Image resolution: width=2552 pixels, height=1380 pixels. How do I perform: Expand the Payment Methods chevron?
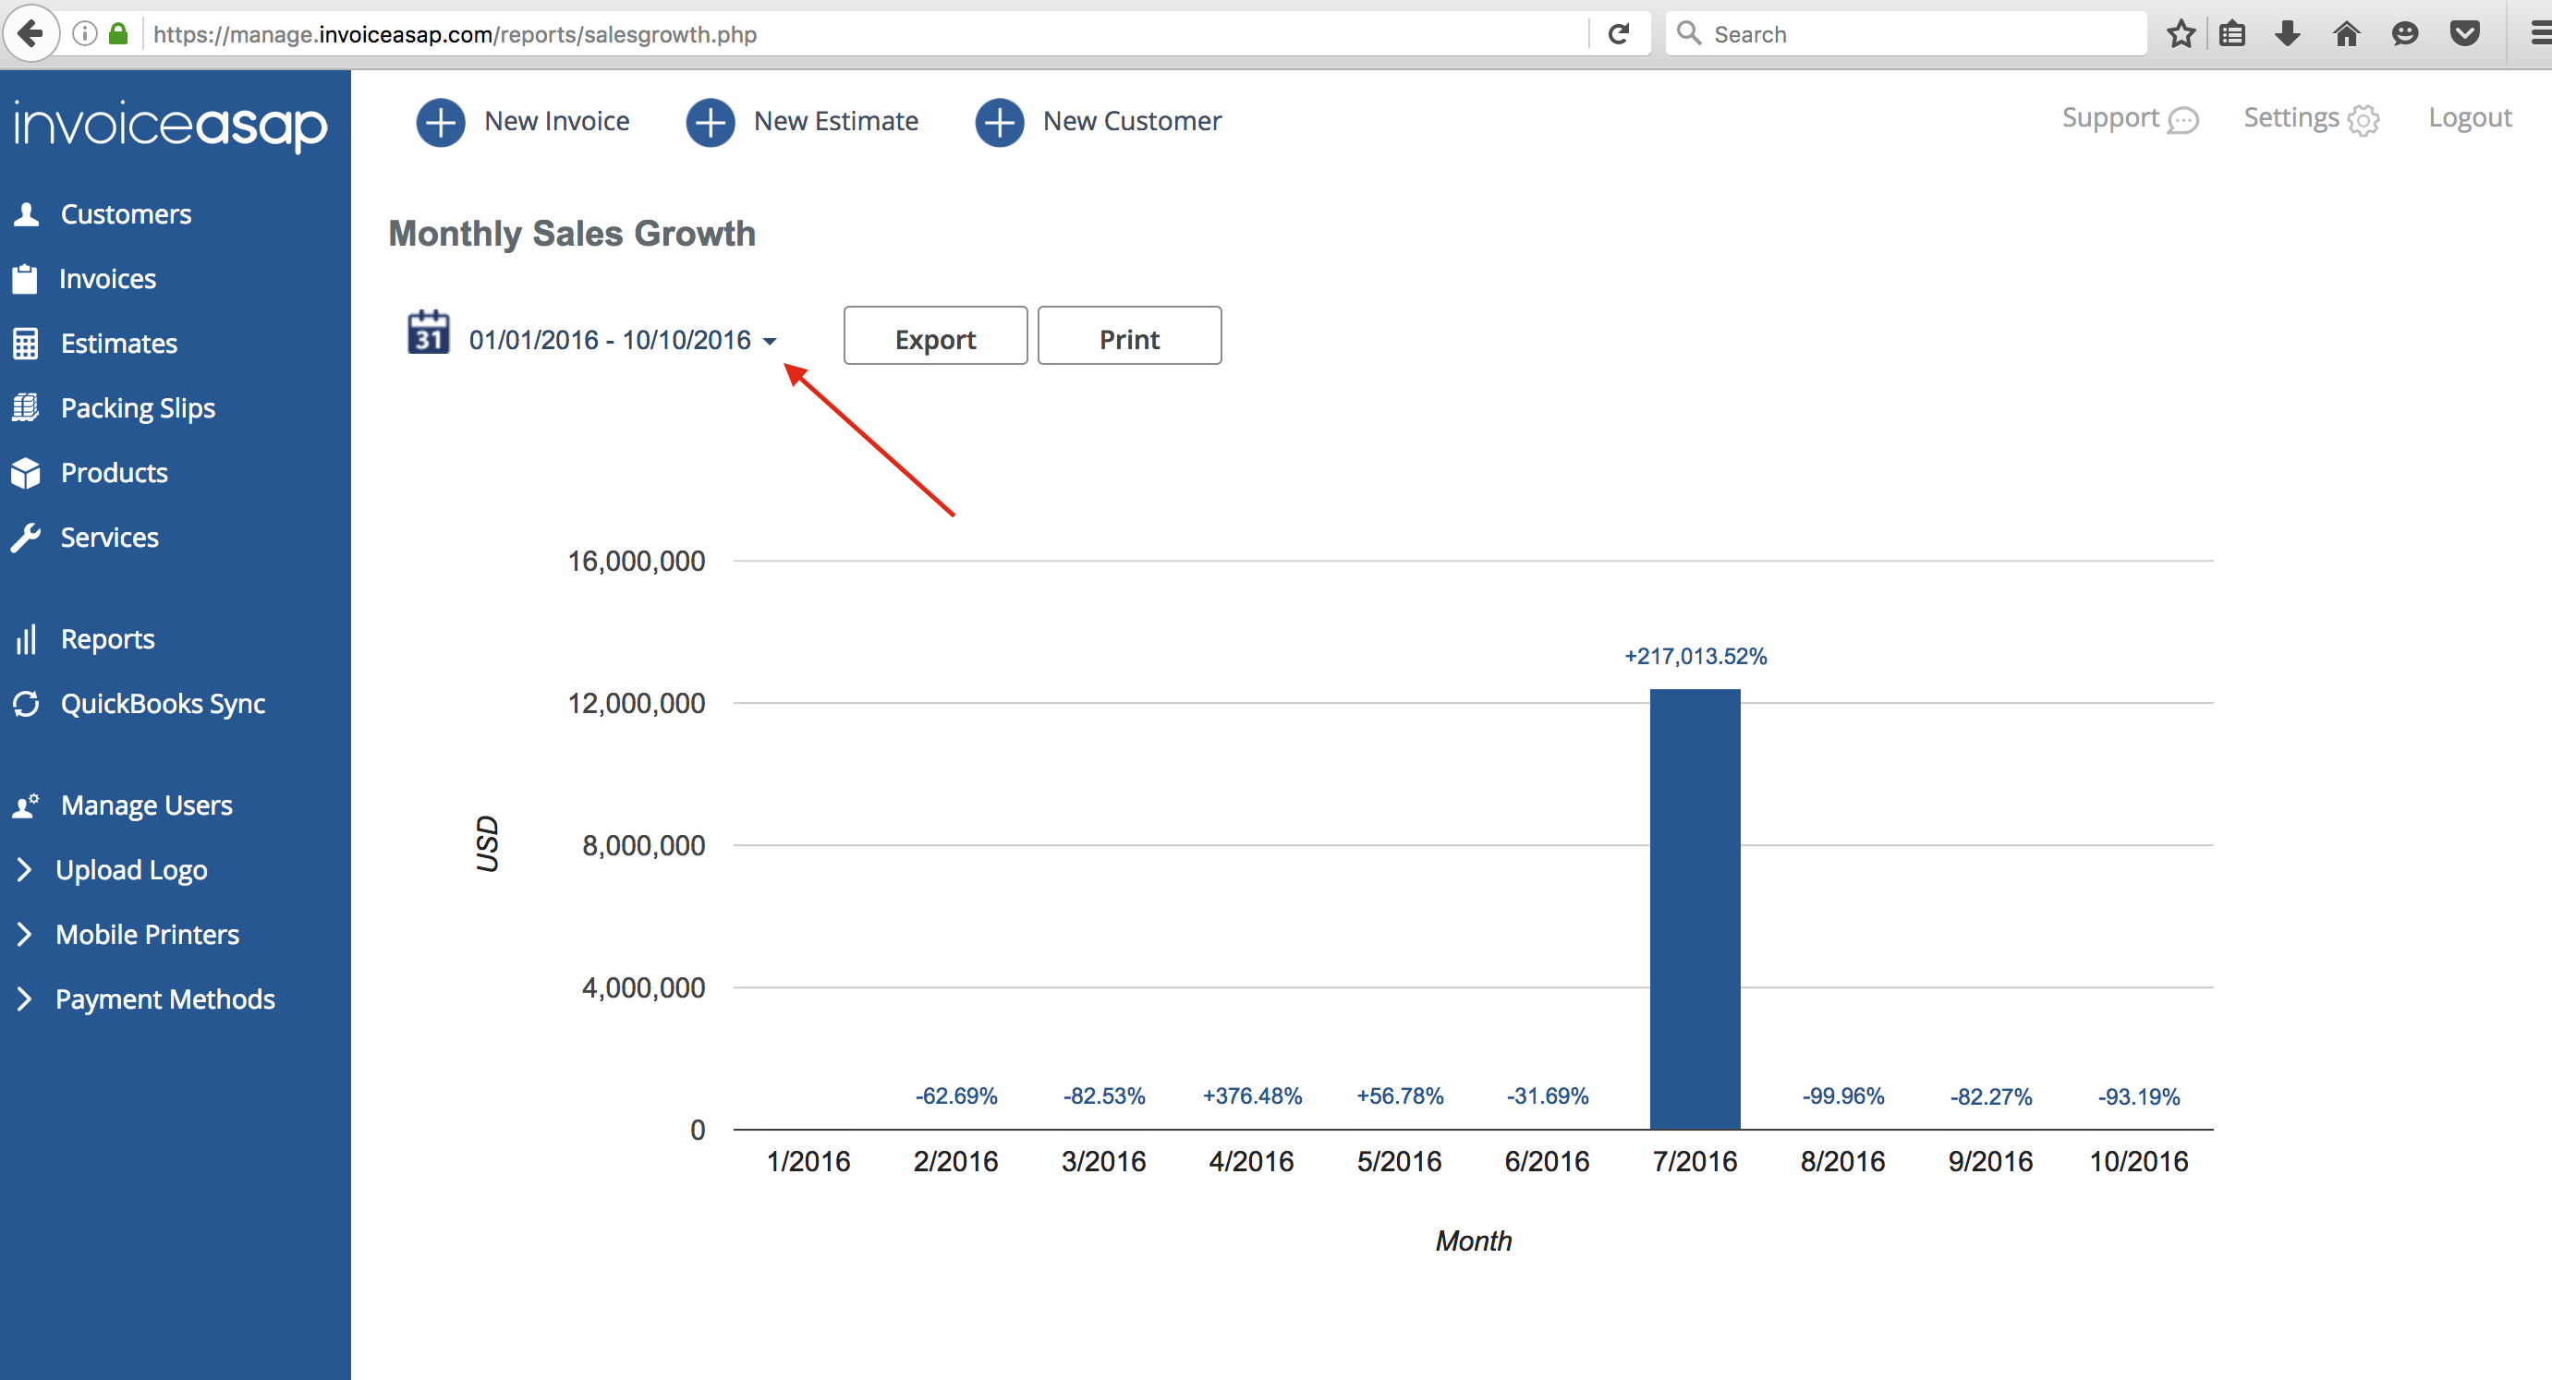point(25,999)
